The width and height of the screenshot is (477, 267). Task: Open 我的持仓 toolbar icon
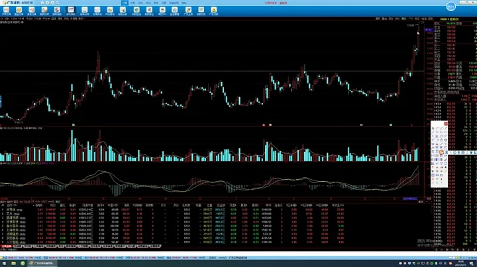point(149,11)
